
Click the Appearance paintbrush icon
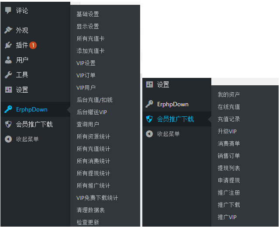8,30
